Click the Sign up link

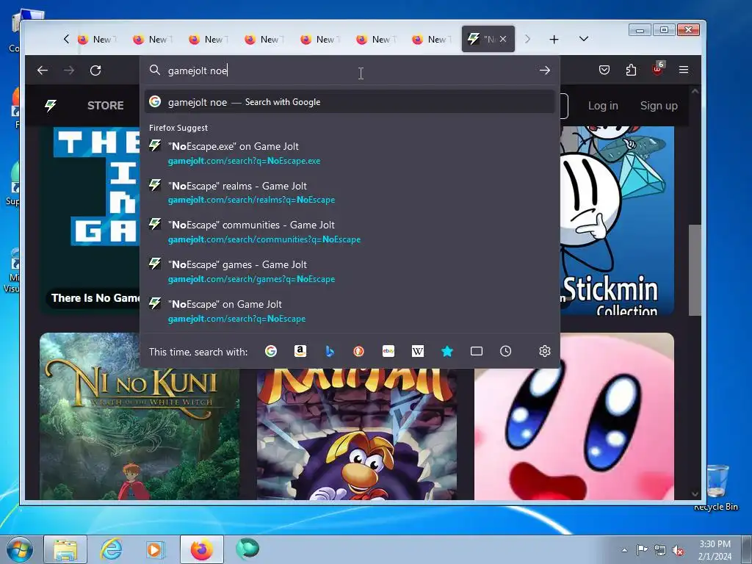coord(659,106)
